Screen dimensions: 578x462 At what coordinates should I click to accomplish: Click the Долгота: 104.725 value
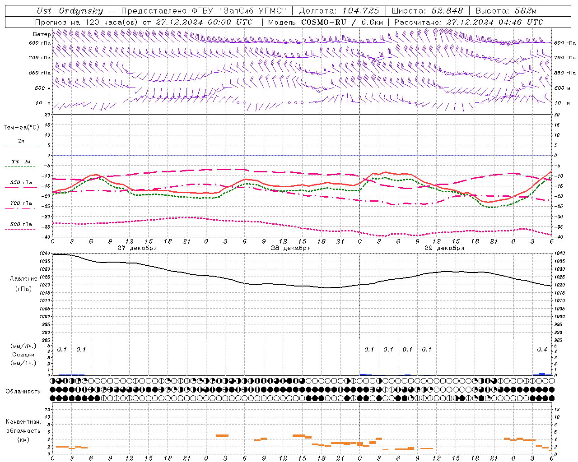pyautogui.click(x=339, y=11)
